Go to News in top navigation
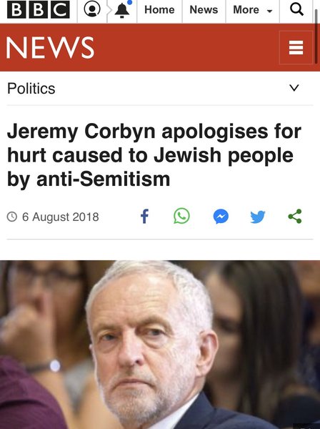Image resolution: width=320 pixels, height=429 pixels. coord(204,10)
